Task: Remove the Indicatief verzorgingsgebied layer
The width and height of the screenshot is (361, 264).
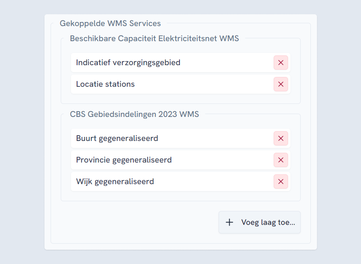Action: click(x=281, y=63)
